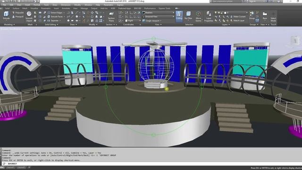The width and height of the screenshot is (302, 170).
Task: Open the Annotate ribbon tab
Action: coord(66,8)
